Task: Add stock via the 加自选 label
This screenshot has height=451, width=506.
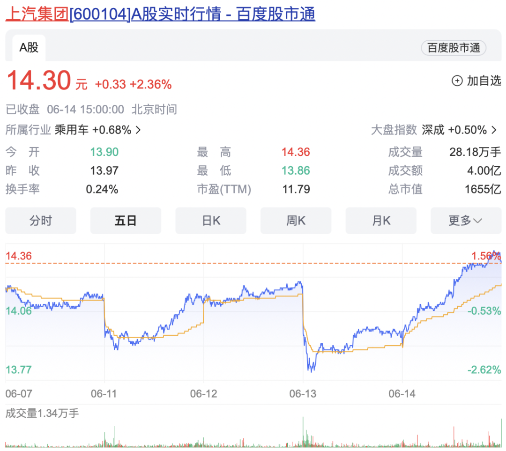Action: (x=484, y=81)
